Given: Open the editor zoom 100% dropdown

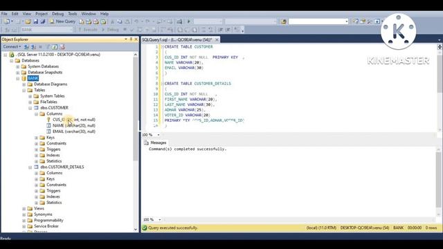Looking at the screenshot, I should (159, 135).
